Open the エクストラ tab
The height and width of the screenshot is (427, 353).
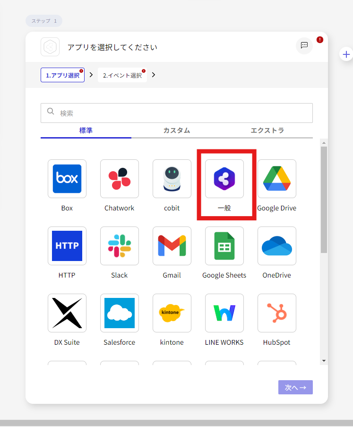(x=267, y=131)
